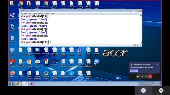The height and width of the screenshot is (95, 170).
Task: Open the Computer desktop icon
Action: (x=12, y=16)
